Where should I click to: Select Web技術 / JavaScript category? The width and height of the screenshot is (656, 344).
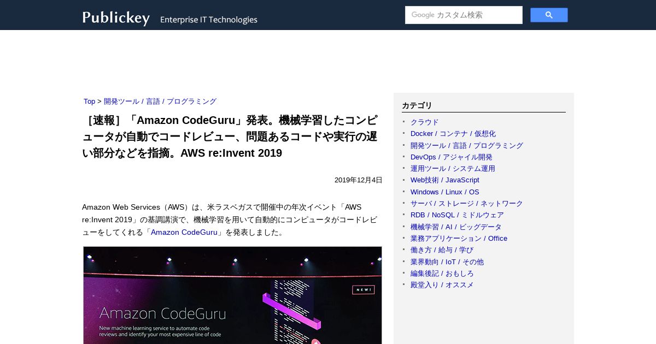pos(445,180)
